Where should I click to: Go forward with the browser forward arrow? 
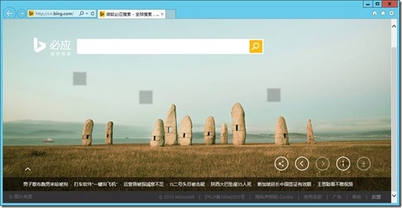(x=22, y=13)
